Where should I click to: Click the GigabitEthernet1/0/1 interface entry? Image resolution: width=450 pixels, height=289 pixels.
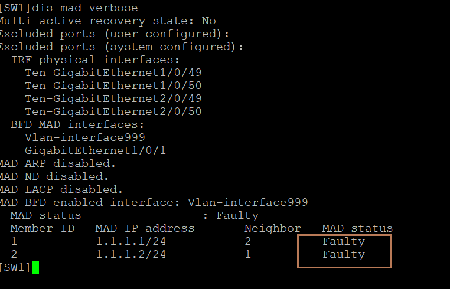(95, 150)
